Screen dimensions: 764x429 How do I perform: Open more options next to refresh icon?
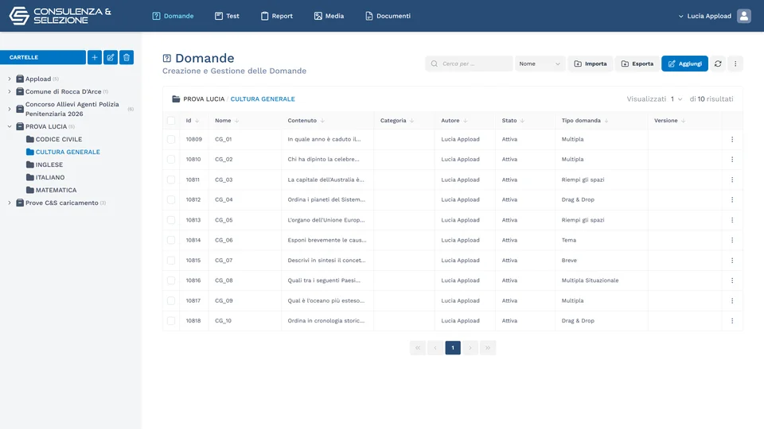(x=735, y=64)
